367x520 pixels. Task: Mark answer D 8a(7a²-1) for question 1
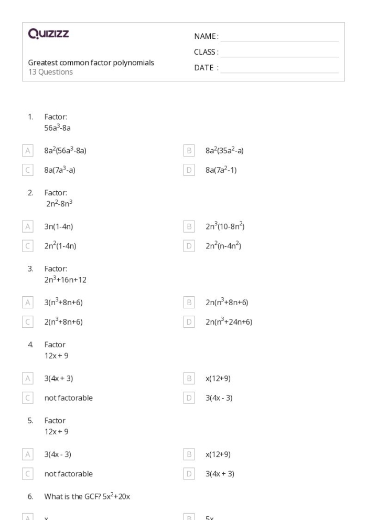point(189,170)
